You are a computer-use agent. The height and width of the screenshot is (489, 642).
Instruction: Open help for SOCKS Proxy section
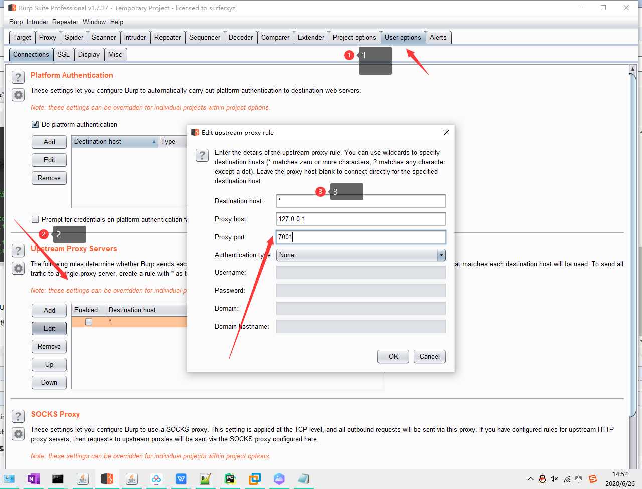[x=18, y=416]
